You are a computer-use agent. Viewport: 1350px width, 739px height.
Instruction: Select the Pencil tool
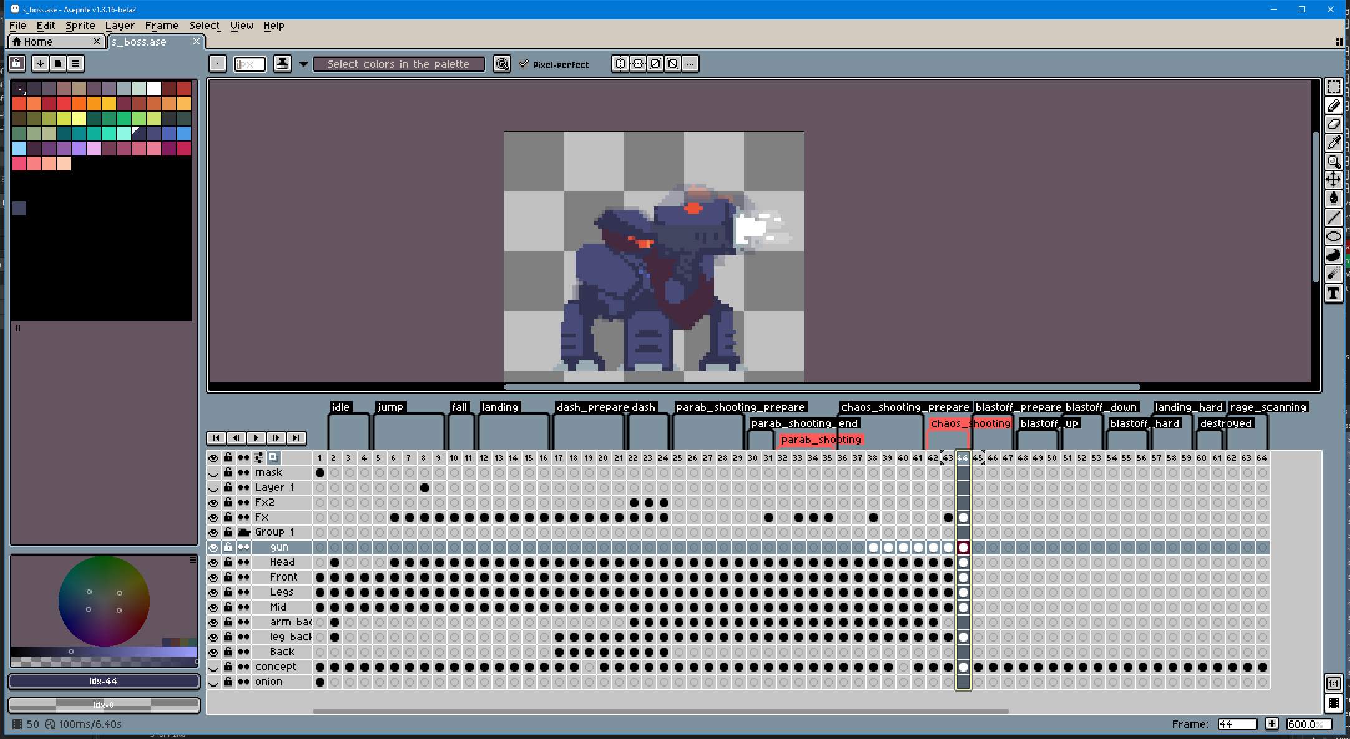click(x=1333, y=106)
